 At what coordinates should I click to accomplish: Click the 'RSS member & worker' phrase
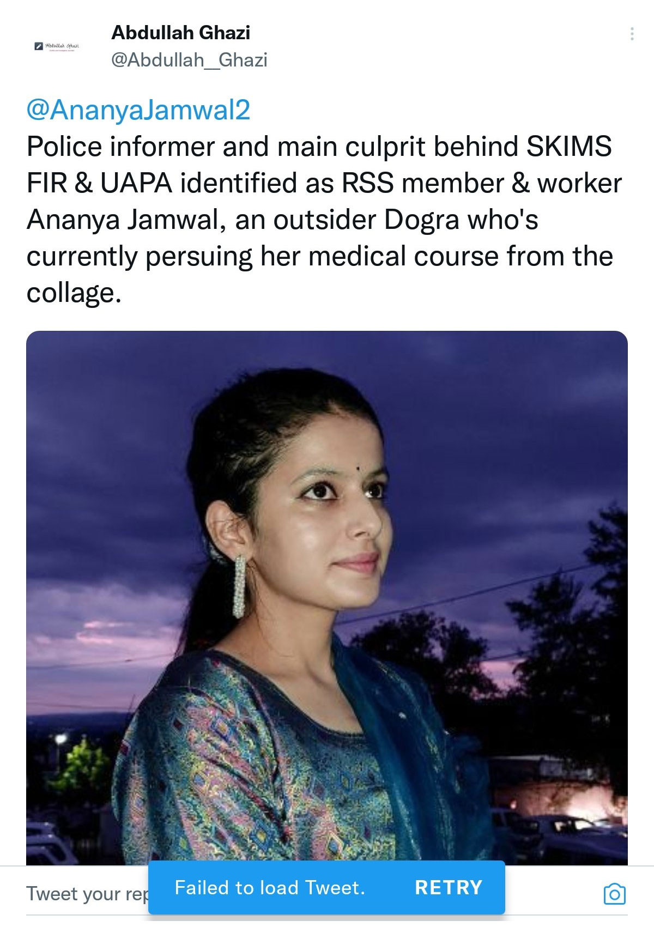click(481, 183)
